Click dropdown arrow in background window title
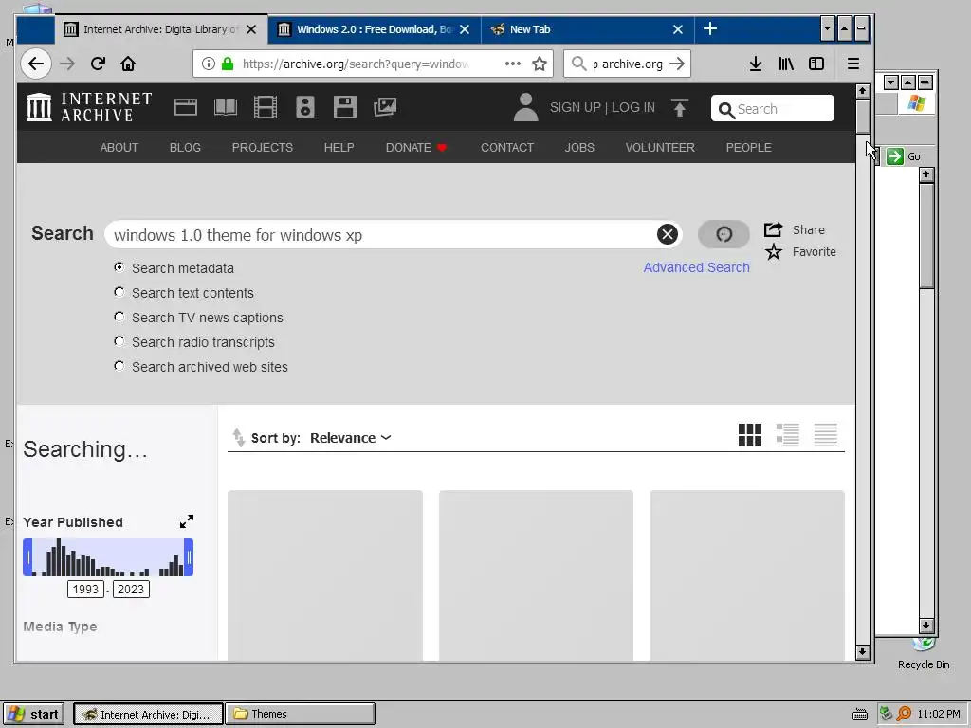The width and height of the screenshot is (971, 728). [890, 82]
